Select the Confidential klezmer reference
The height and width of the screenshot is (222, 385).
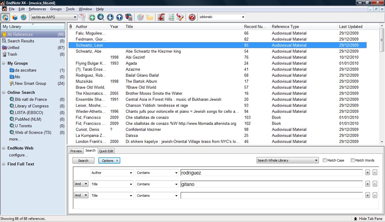pyautogui.click(x=217, y=129)
